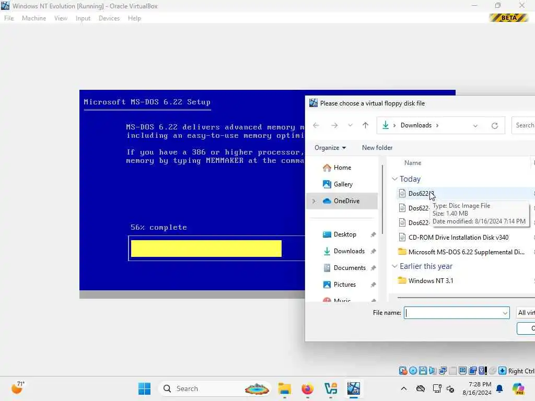Click the audio speaker status bar icon

point(433,371)
